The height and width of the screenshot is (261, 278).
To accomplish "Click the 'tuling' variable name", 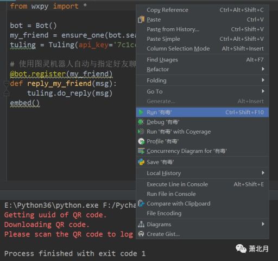I will click(x=23, y=45).
